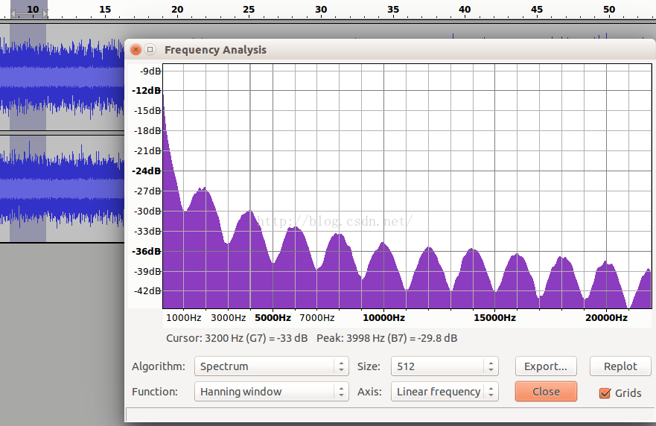Viewport: 656px width, 426px height.
Task: Click inside highlighted selection of upper waveform
Action: 28,77
